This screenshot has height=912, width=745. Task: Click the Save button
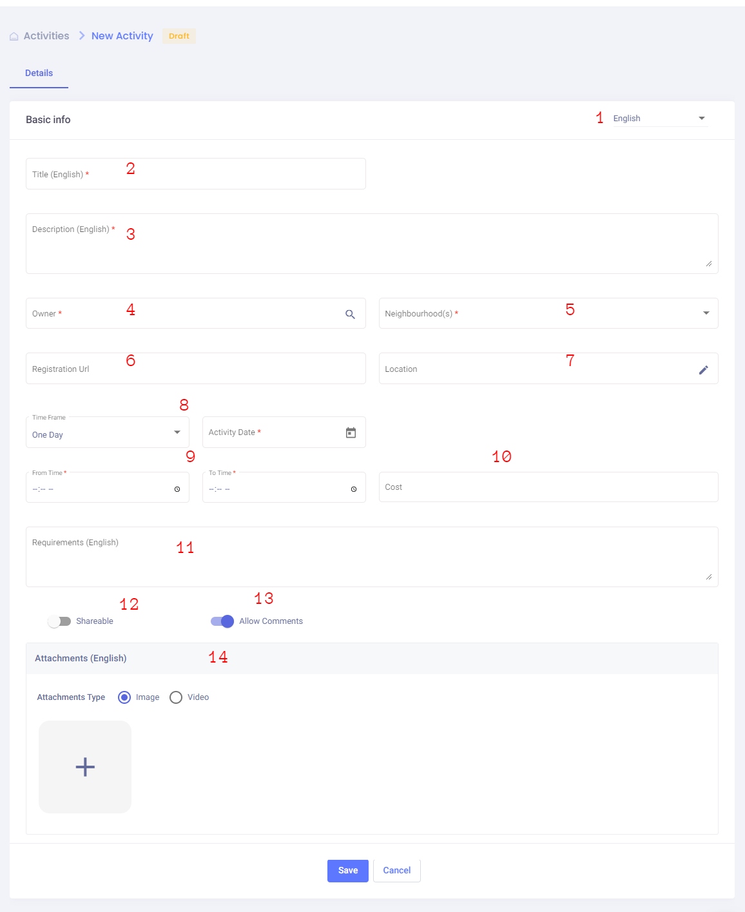[347, 871]
